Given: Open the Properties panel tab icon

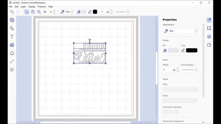Looking at the screenshot, I should tap(209, 20).
